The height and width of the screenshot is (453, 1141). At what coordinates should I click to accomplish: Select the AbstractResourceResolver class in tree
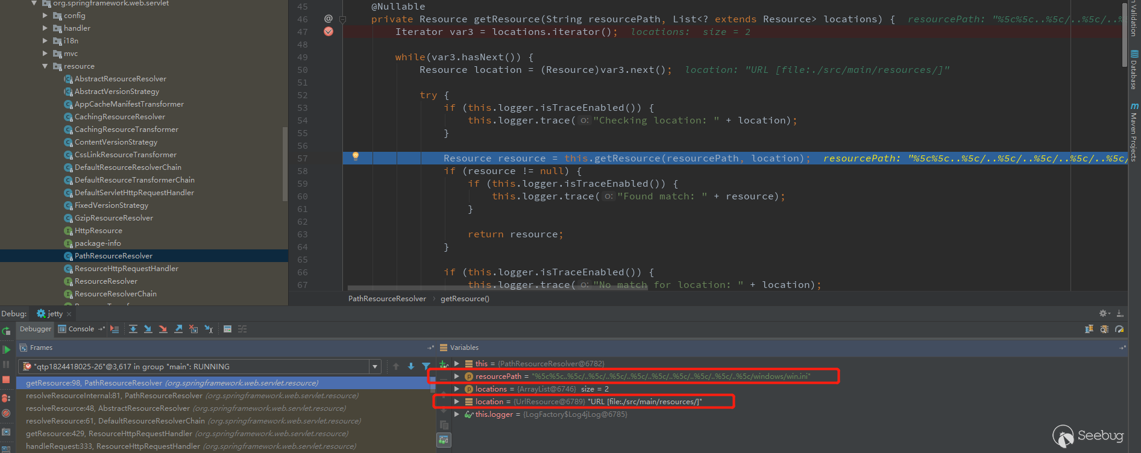click(120, 79)
